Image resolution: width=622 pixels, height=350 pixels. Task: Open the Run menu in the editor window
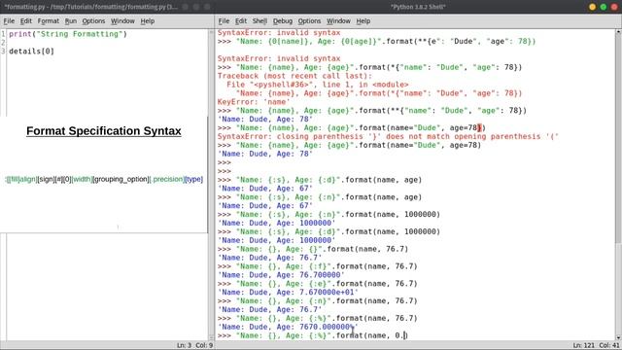click(71, 21)
